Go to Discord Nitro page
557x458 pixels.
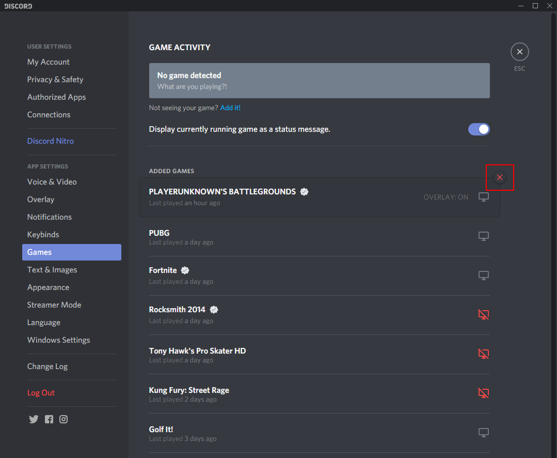click(51, 141)
